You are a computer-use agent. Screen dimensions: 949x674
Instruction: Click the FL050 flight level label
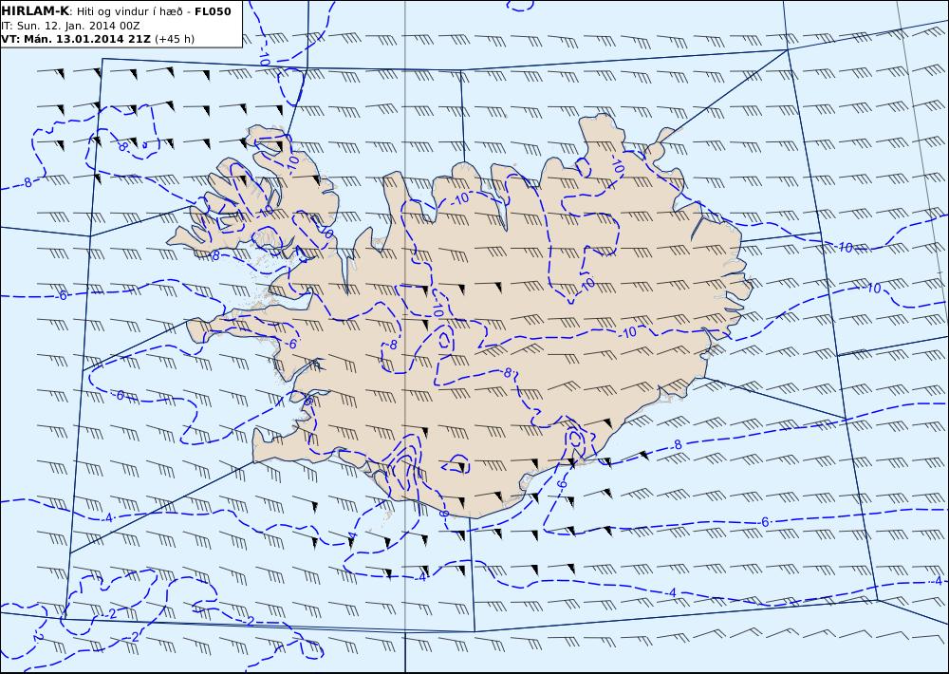(x=213, y=11)
